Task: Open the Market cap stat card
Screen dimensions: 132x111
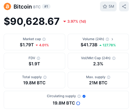Action: pyautogui.click(x=34, y=42)
